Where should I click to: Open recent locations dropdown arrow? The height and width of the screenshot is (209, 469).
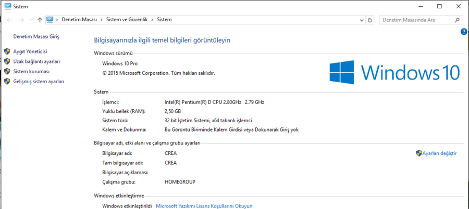(31, 20)
